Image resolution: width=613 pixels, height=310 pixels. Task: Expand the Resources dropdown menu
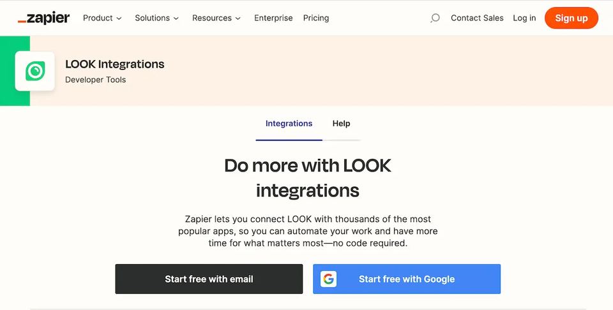[216, 18]
